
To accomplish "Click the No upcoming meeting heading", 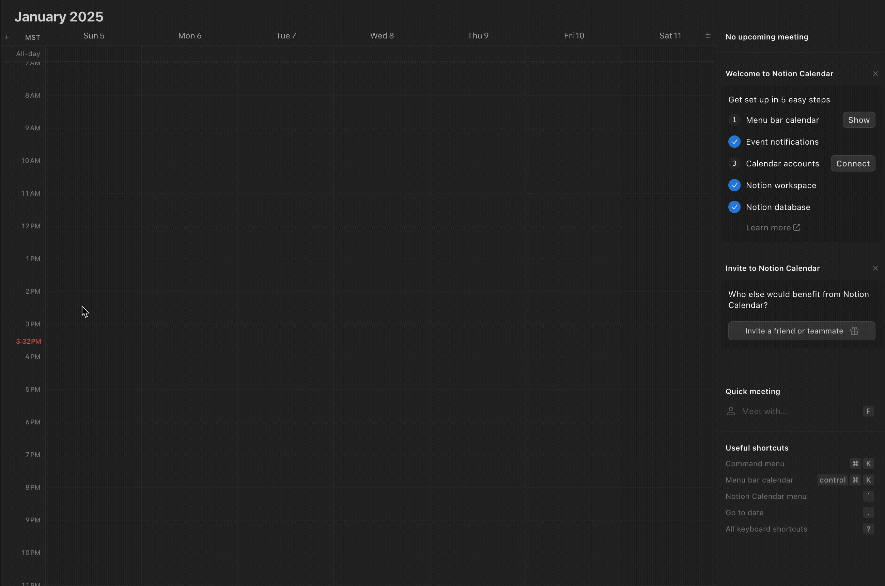I will tap(767, 37).
